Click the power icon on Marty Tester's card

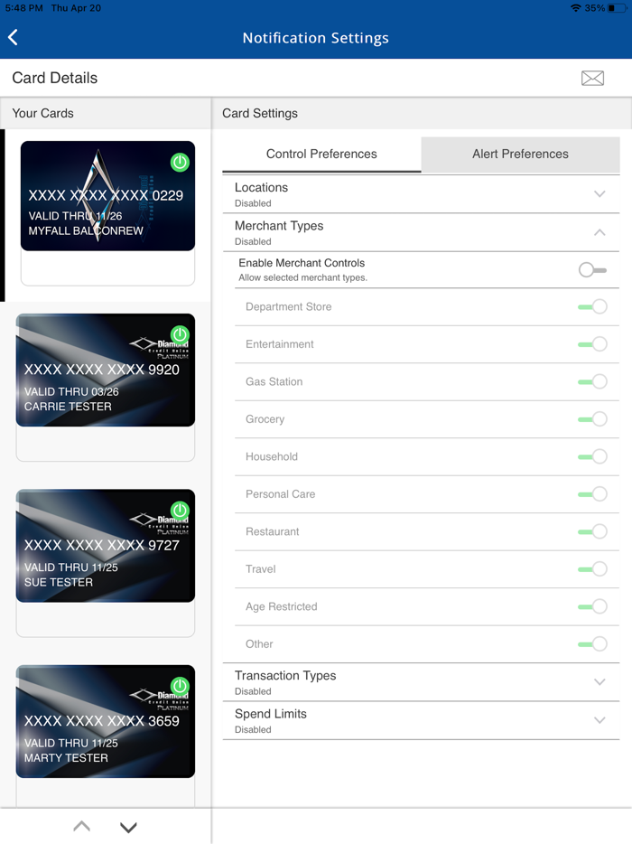coord(180,687)
